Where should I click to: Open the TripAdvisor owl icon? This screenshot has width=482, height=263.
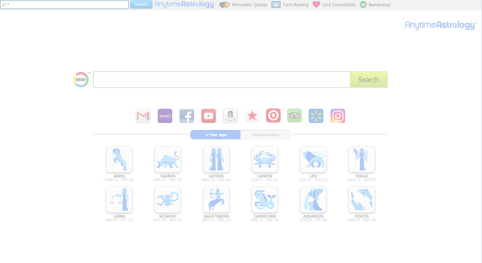point(295,116)
